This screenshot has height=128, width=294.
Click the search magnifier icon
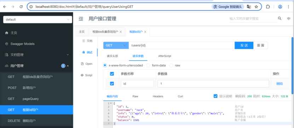pyautogui.click(x=279, y=18)
